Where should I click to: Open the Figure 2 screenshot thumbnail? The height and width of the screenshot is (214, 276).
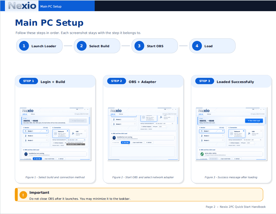pos(143,134)
